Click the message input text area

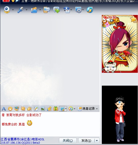pyautogui.click(x=50, y=124)
